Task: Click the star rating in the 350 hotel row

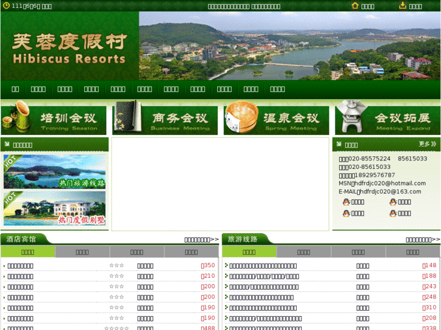Action: click(x=116, y=265)
